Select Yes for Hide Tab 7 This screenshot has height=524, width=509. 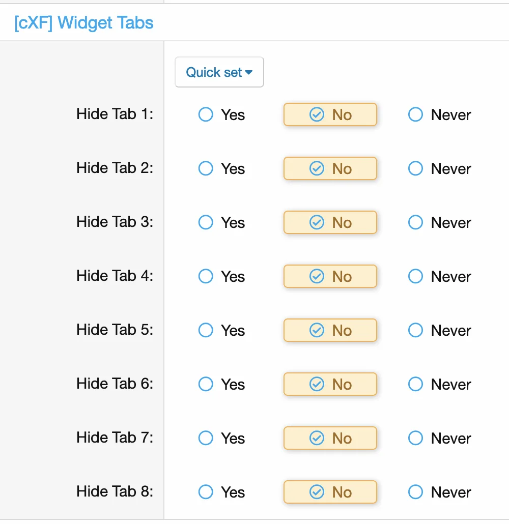click(x=206, y=438)
